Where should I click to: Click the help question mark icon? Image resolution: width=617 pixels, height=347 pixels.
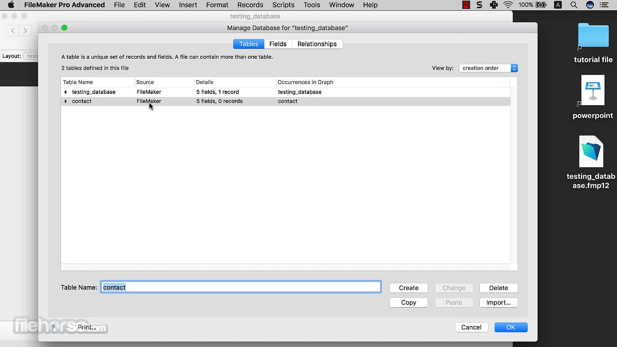click(53, 328)
